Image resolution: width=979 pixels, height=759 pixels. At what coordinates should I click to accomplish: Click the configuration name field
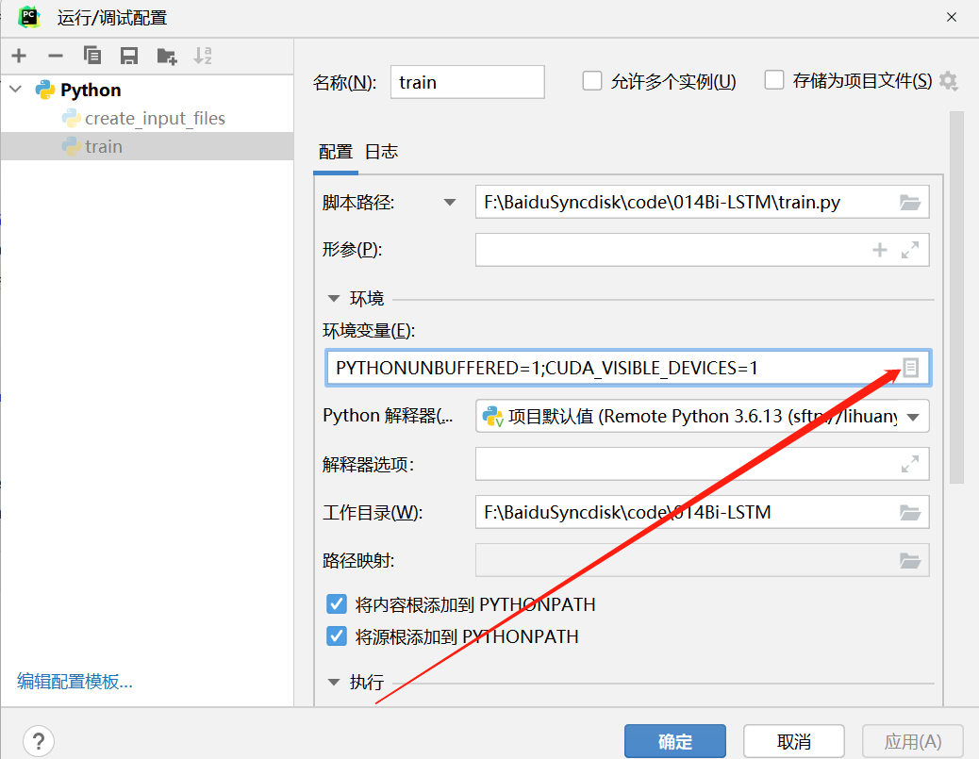(468, 82)
